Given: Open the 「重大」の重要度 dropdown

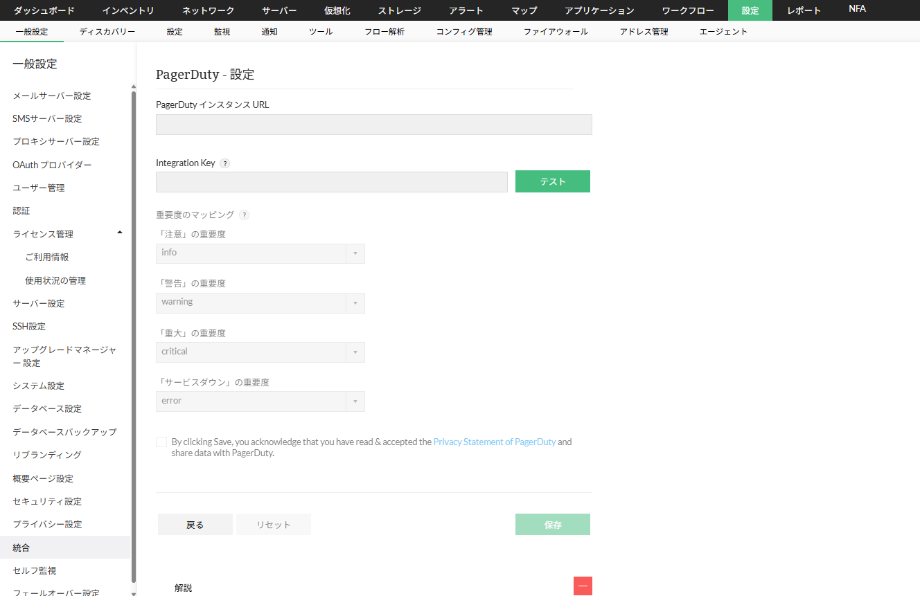Looking at the screenshot, I should [x=260, y=352].
